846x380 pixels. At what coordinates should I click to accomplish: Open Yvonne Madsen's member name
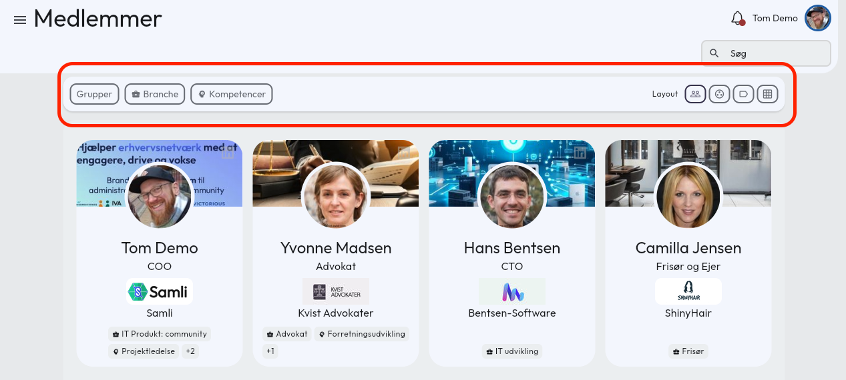pyautogui.click(x=336, y=248)
